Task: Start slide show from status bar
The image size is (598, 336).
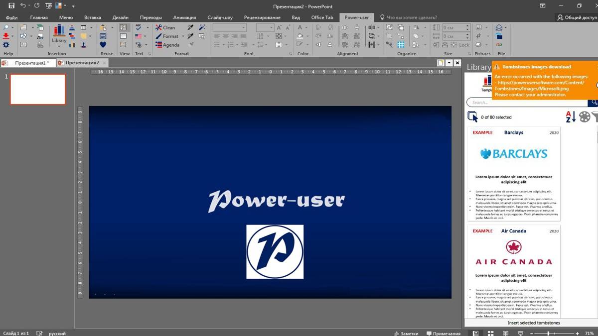Action: click(x=521, y=333)
